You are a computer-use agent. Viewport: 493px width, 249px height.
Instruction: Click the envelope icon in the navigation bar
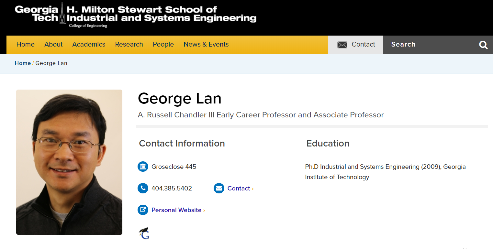pyautogui.click(x=342, y=45)
